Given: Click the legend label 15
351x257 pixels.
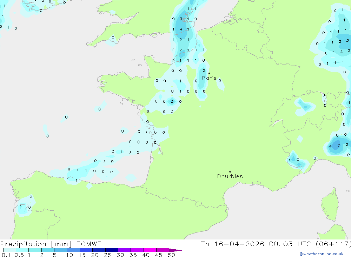Looking at the screenshot, I should coord(82,255).
